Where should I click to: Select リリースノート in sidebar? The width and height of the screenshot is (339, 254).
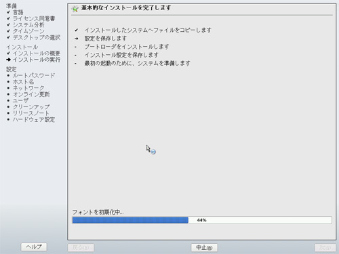pos(31,113)
